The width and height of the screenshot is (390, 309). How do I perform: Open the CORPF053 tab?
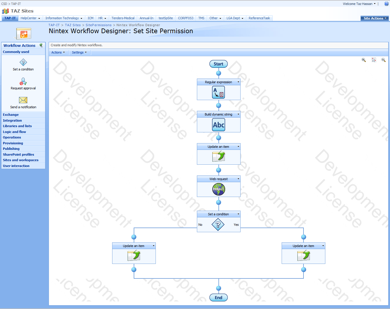point(186,18)
